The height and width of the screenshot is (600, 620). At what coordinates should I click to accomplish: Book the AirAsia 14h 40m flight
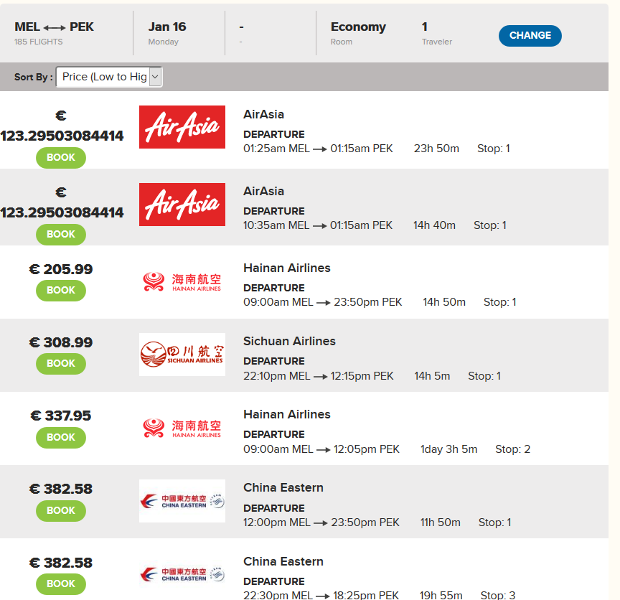(x=61, y=235)
